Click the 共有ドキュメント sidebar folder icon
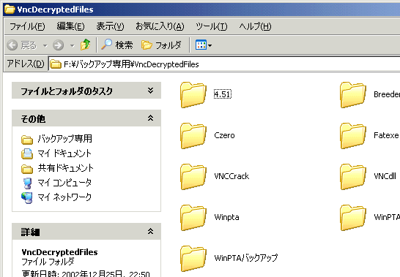Image resolution: width=400 pixels, height=277 pixels. [x=27, y=169]
